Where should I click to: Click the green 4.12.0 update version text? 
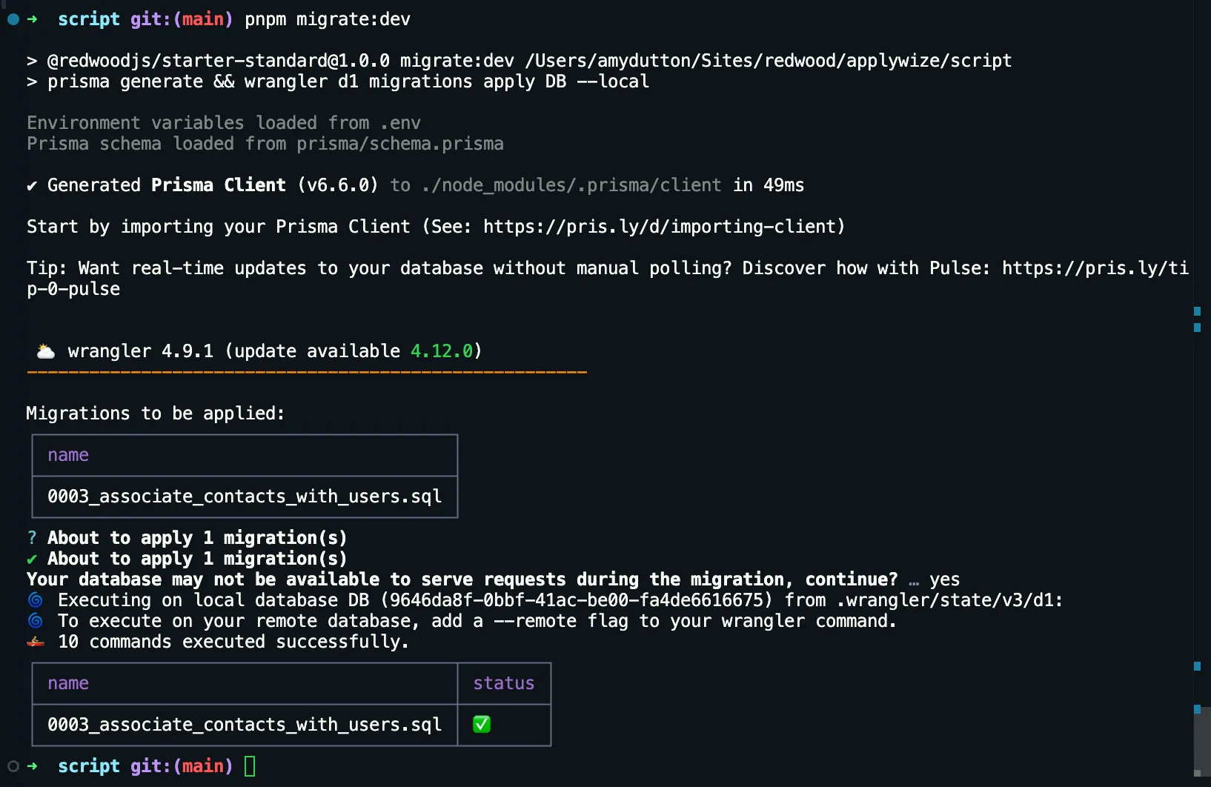point(442,351)
